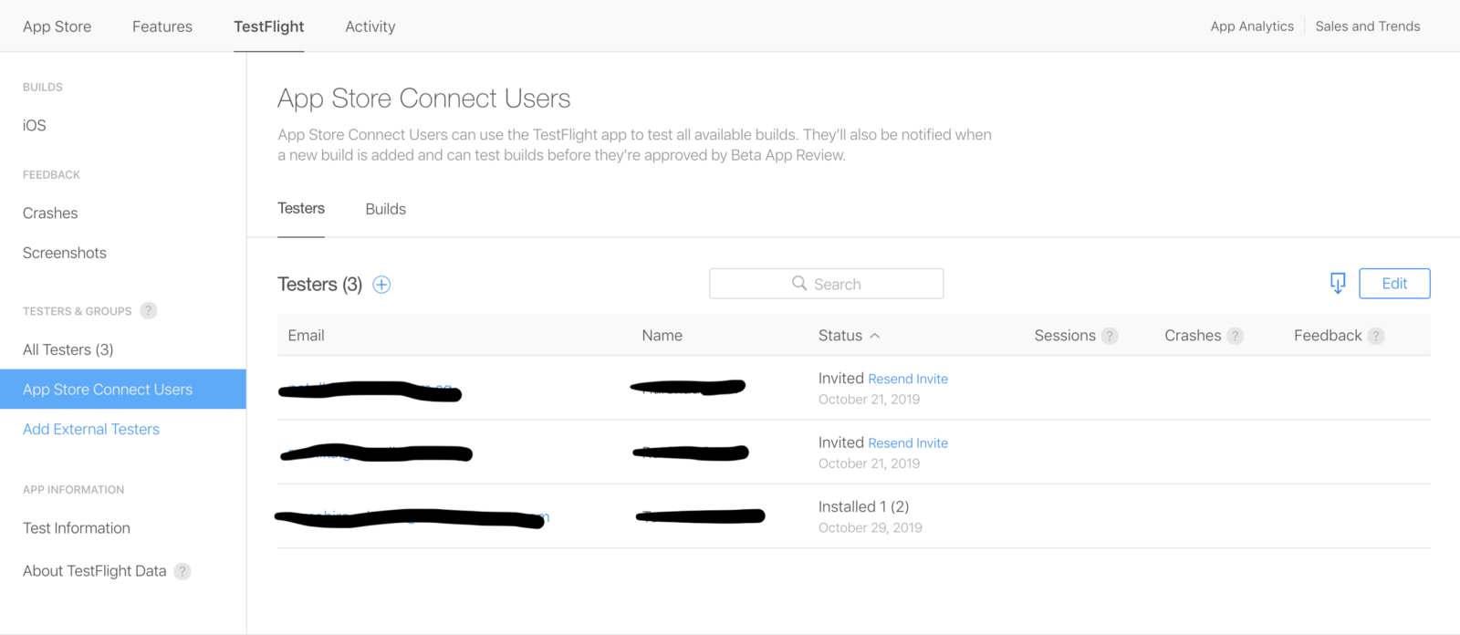The height and width of the screenshot is (635, 1460).
Task: Resend invite for first tester
Action: coord(907,379)
